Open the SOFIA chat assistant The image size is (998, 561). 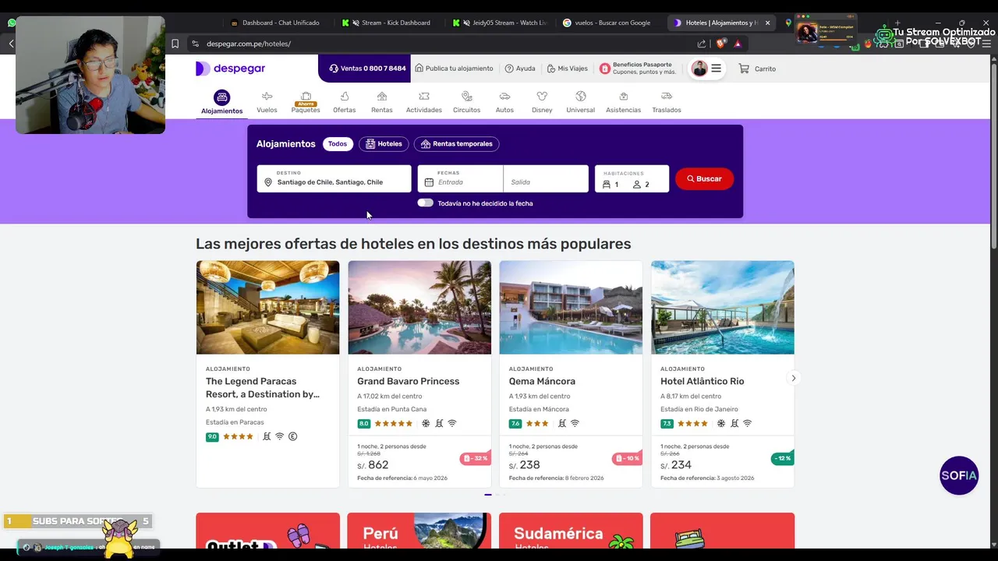coord(959,475)
